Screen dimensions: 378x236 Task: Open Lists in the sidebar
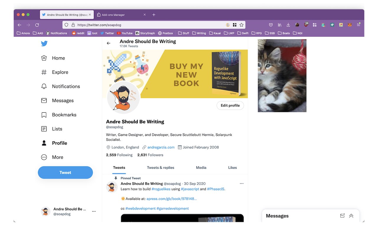(x=52, y=129)
